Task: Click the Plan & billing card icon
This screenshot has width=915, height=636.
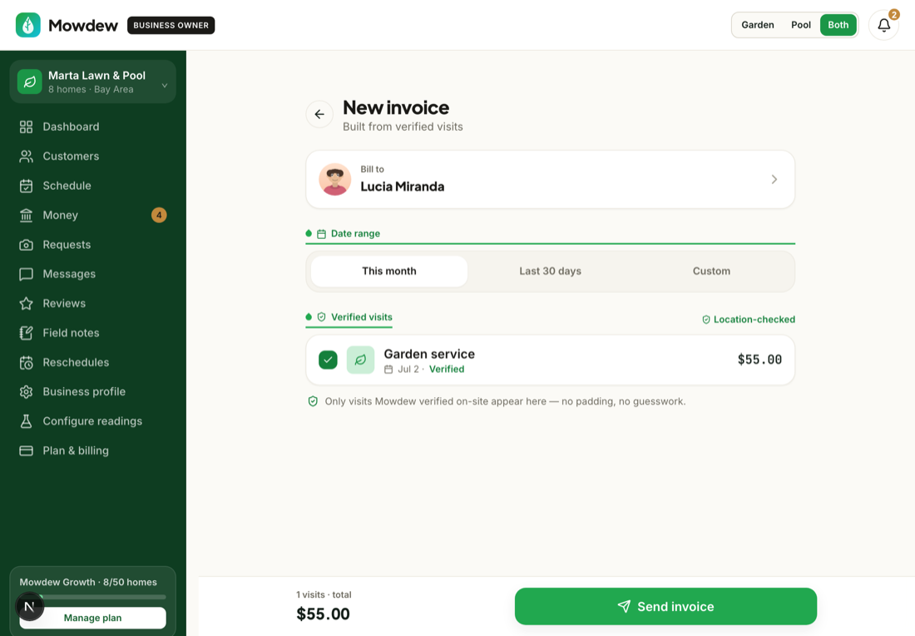Action: tap(27, 451)
